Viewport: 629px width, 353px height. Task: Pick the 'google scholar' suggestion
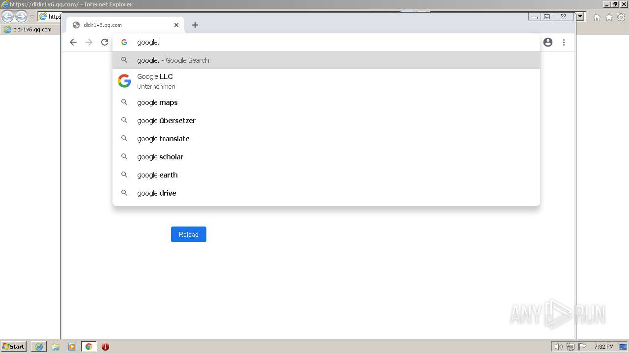[326, 157]
